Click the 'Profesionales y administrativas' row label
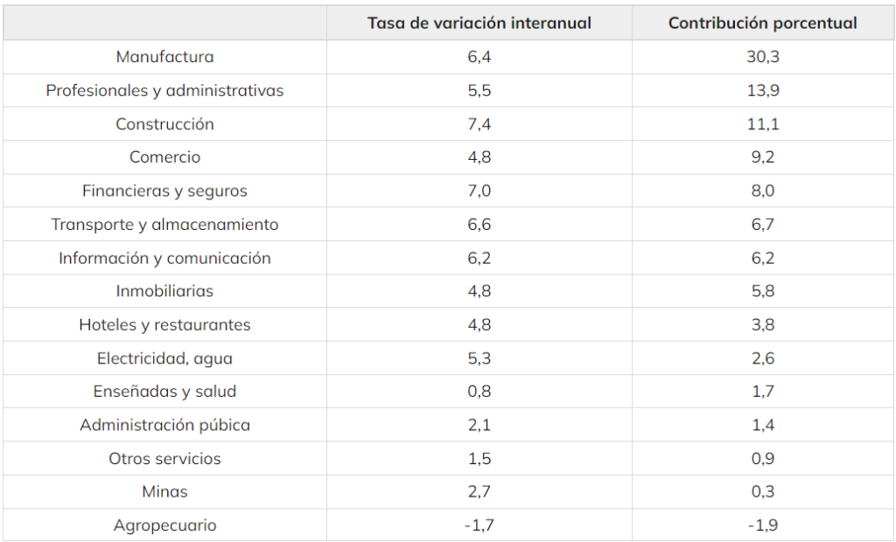The width and height of the screenshot is (896, 542). click(x=164, y=90)
